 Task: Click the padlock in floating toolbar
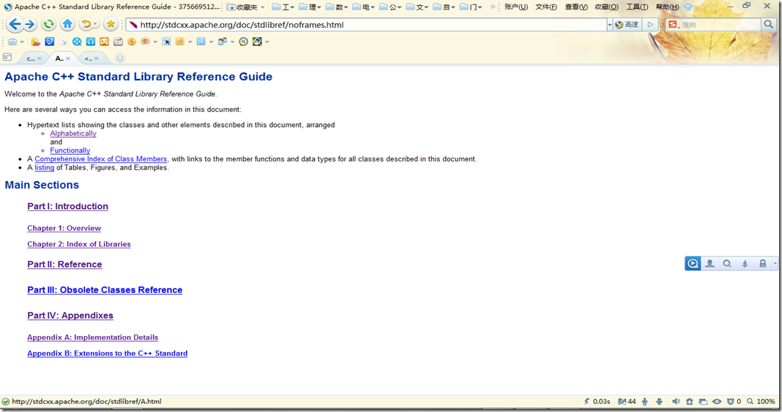coord(762,264)
